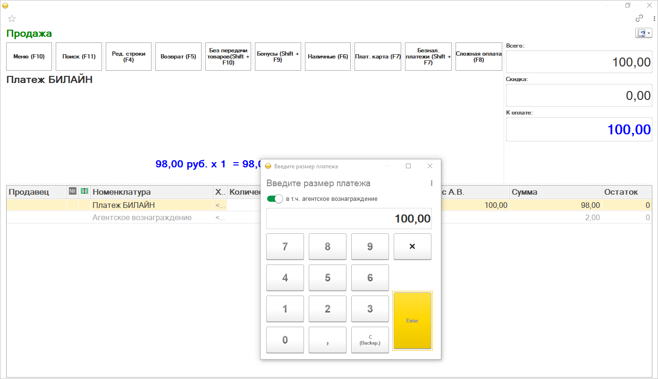Select the Агентское вознаграждение row

[x=329, y=217]
